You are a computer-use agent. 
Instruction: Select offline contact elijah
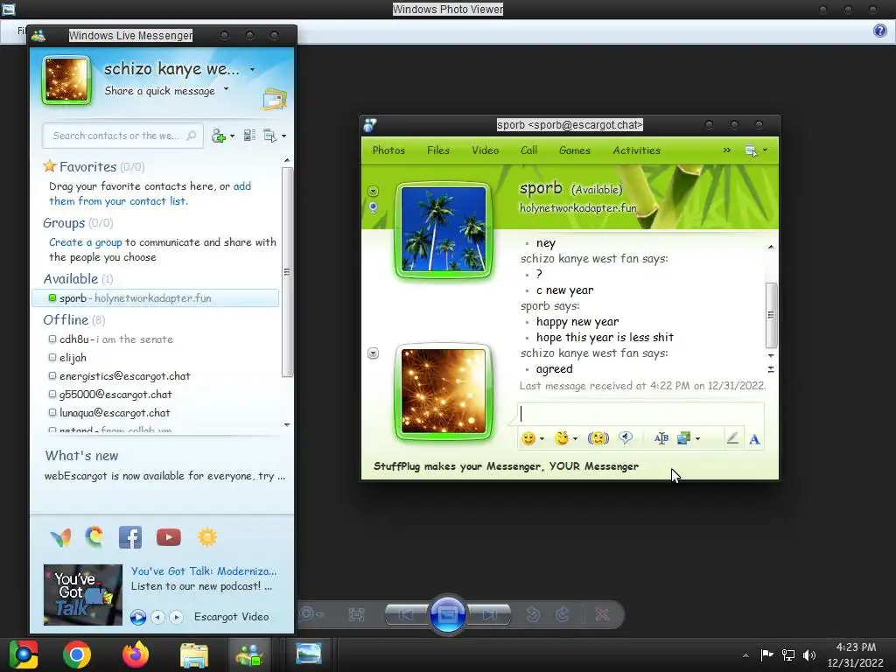tap(73, 358)
